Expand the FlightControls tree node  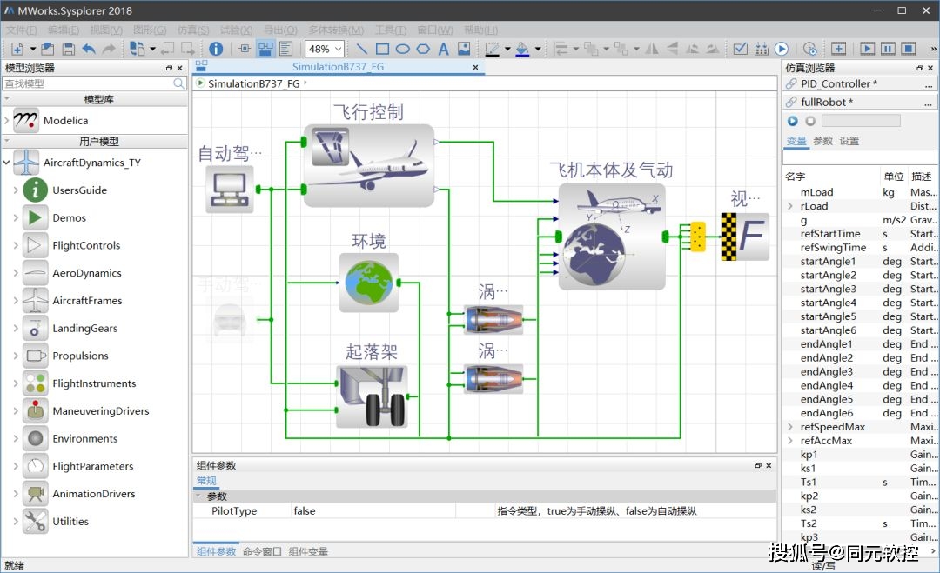tap(17, 245)
